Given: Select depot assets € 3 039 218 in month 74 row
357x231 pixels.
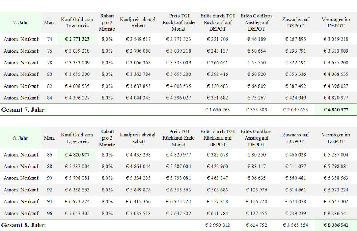Looking at the screenshot, I should pos(336,39).
